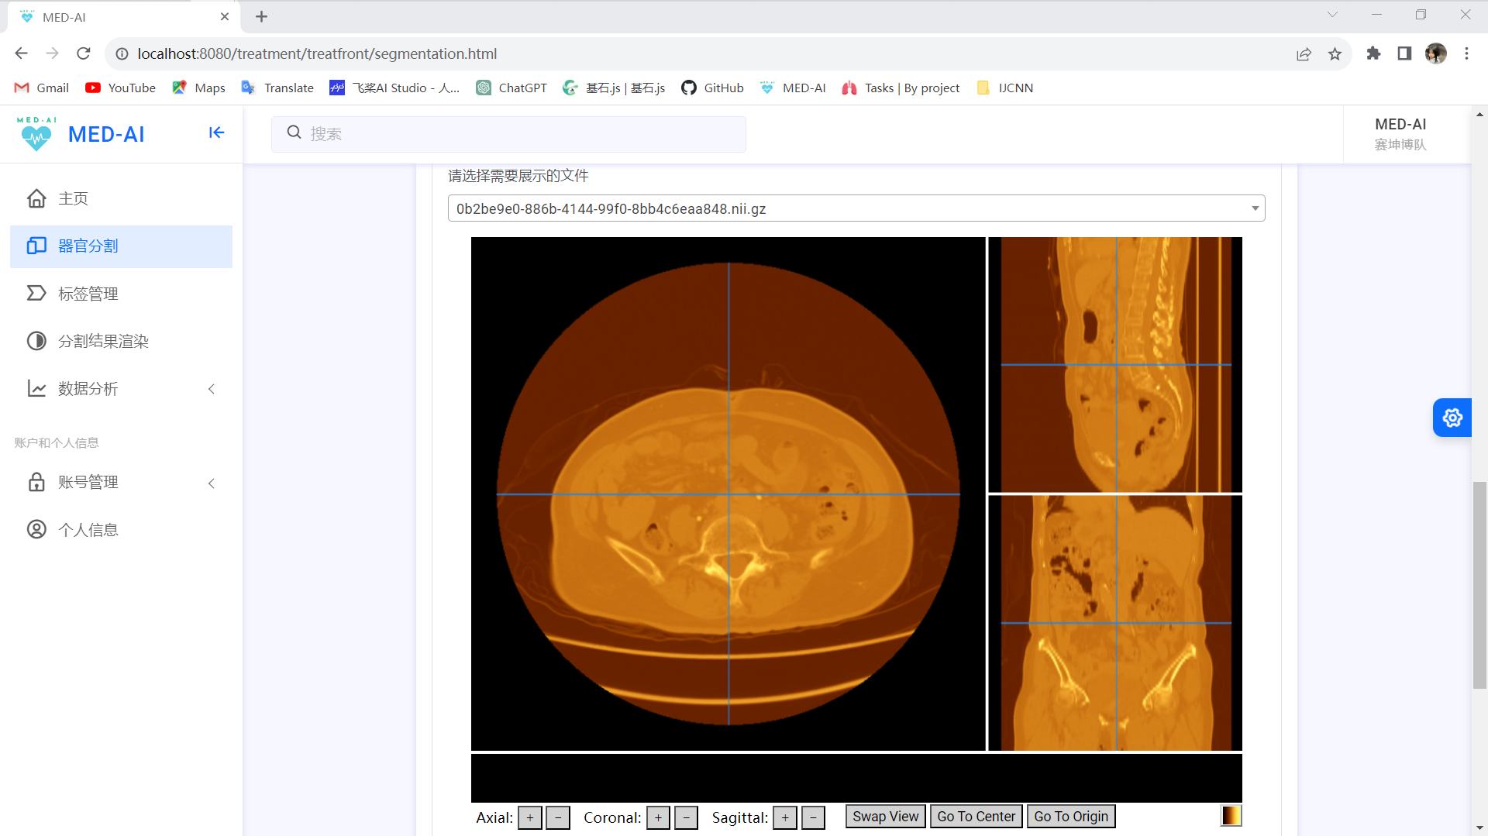The height and width of the screenshot is (836, 1488).
Task: Open the browser extensions puzzle icon
Action: 1373,53
